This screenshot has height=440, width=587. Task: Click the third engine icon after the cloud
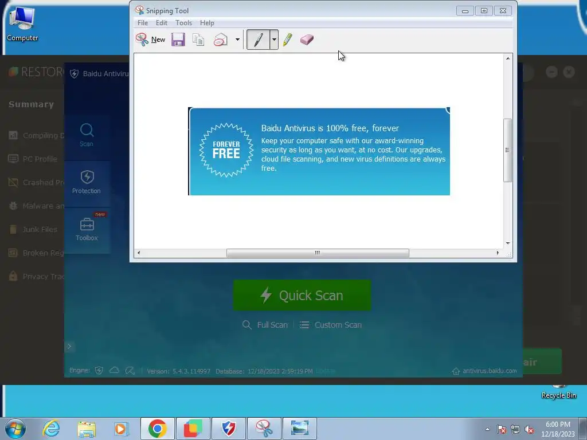[130, 371]
